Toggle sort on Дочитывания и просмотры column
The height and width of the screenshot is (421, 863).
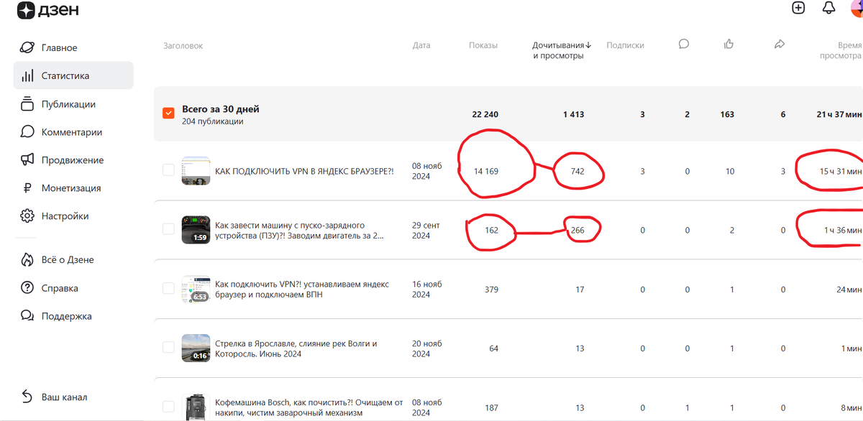(x=562, y=50)
